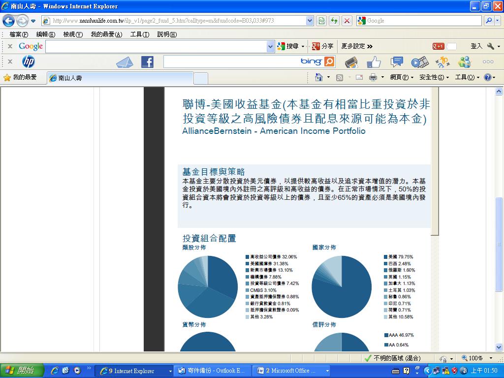Image resolution: width=504 pixels, height=378 pixels.
Task: Click the vertical scrollbar down arrow
Action: coord(499,347)
